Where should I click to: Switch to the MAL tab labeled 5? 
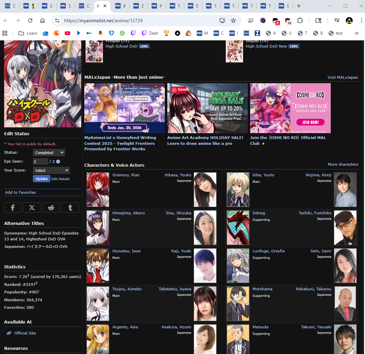pyautogui.click(x=193, y=6)
